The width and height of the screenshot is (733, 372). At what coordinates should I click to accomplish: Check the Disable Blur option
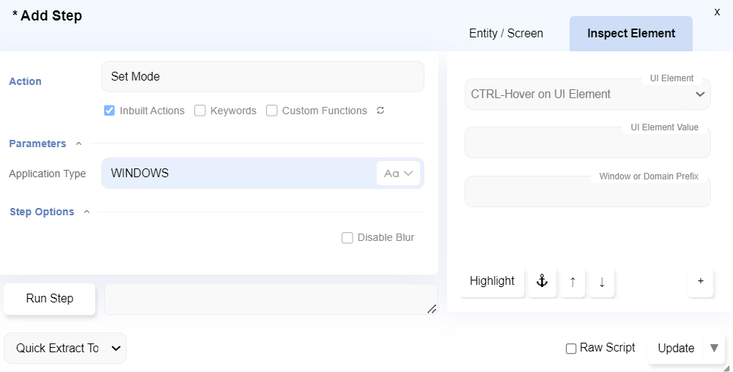click(x=347, y=237)
